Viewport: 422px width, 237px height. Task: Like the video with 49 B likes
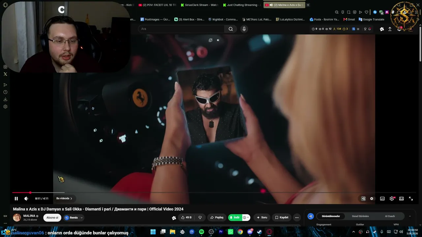[x=186, y=218]
